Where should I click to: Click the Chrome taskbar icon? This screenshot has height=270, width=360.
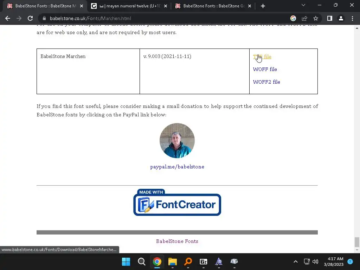coord(157,262)
